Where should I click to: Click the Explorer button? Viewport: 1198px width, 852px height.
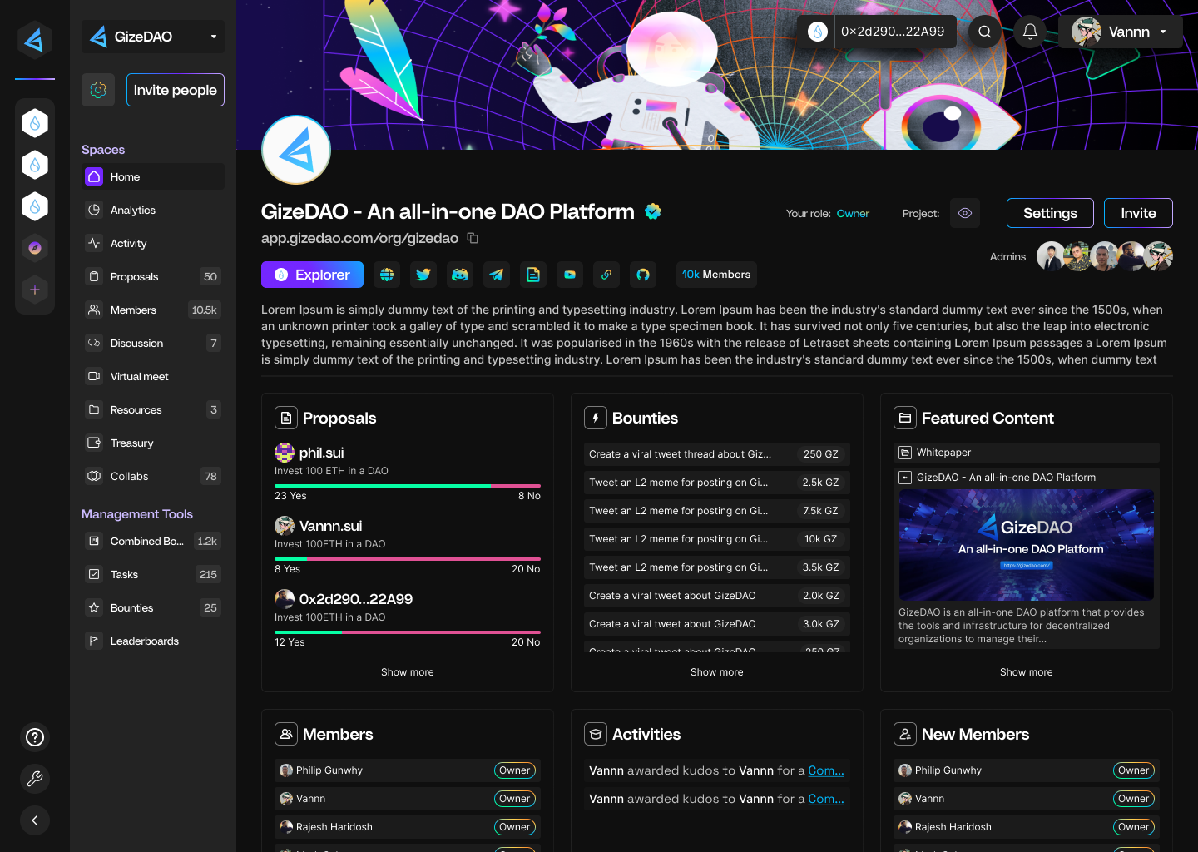(312, 275)
